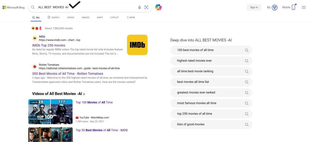Expand 'Videos of All Best Movies -AI' chevron
315x142 pixels.
click(x=84, y=94)
